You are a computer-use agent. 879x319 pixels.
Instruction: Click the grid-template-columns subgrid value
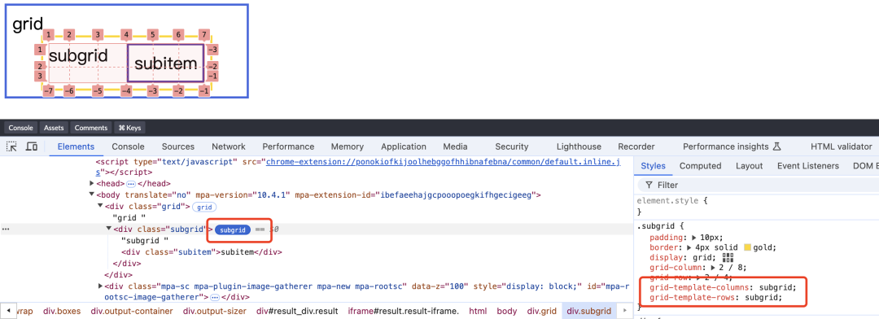tap(776, 287)
